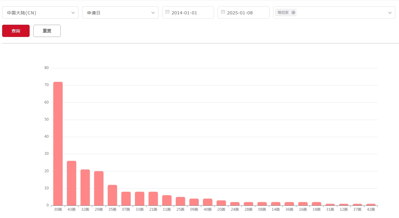Click the bar for 29类
The image size is (399, 218).
pyautogui.click(x=99, y=188)
